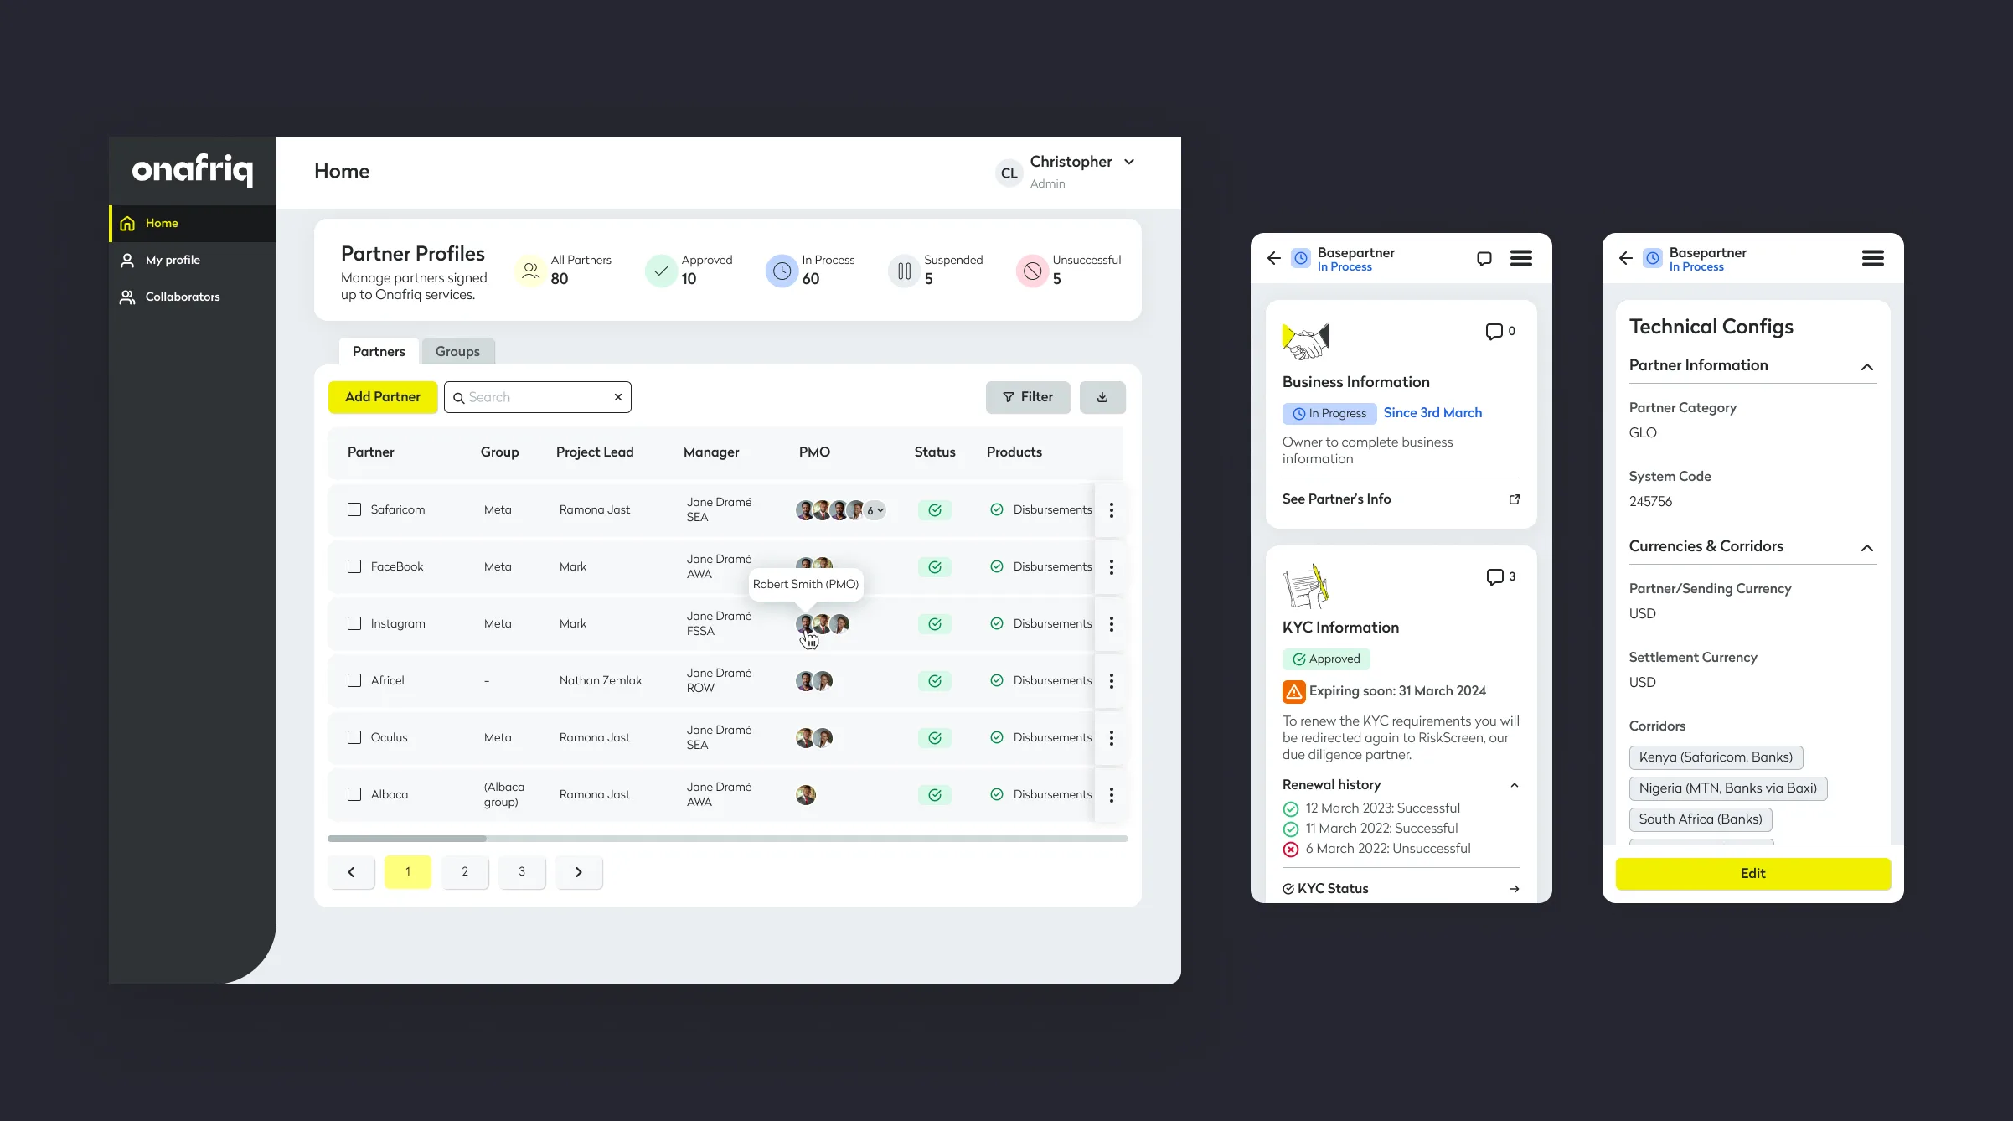Image resolution: width=2013 pixels, height=1121 pixels.
Task: Click the Safaricom status check icon
Action: (935, 509)
